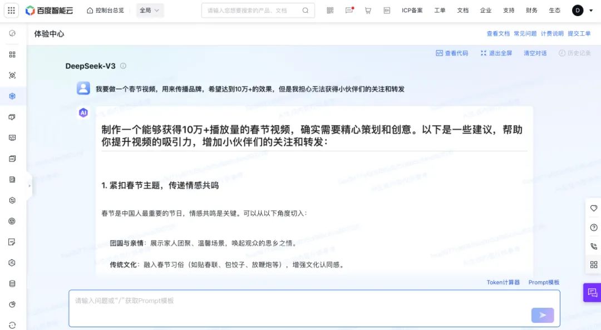
Task: Click the sidebar chat bubble icon
Action: (12, 117)
